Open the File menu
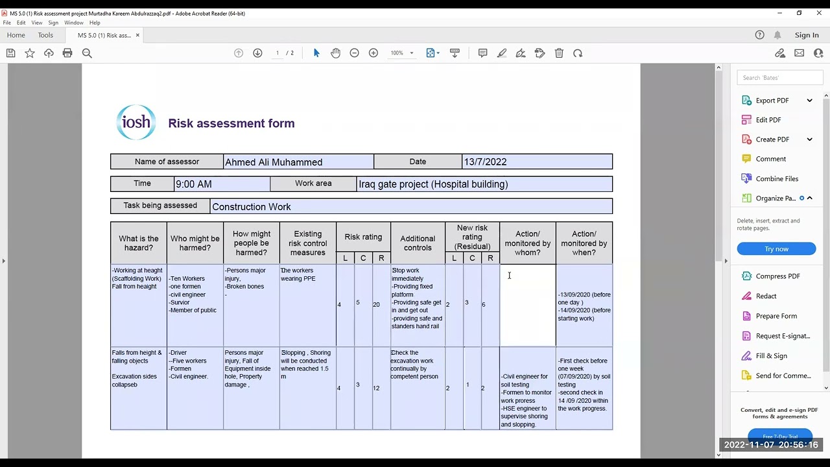This screenshot has width=830, height=467. point(7,23)
